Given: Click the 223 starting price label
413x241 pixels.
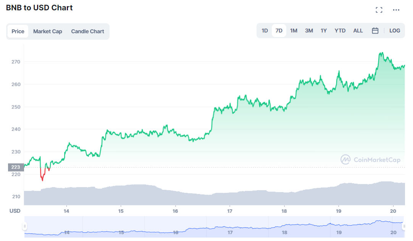Looking at the screenshot, I should 16,167.
